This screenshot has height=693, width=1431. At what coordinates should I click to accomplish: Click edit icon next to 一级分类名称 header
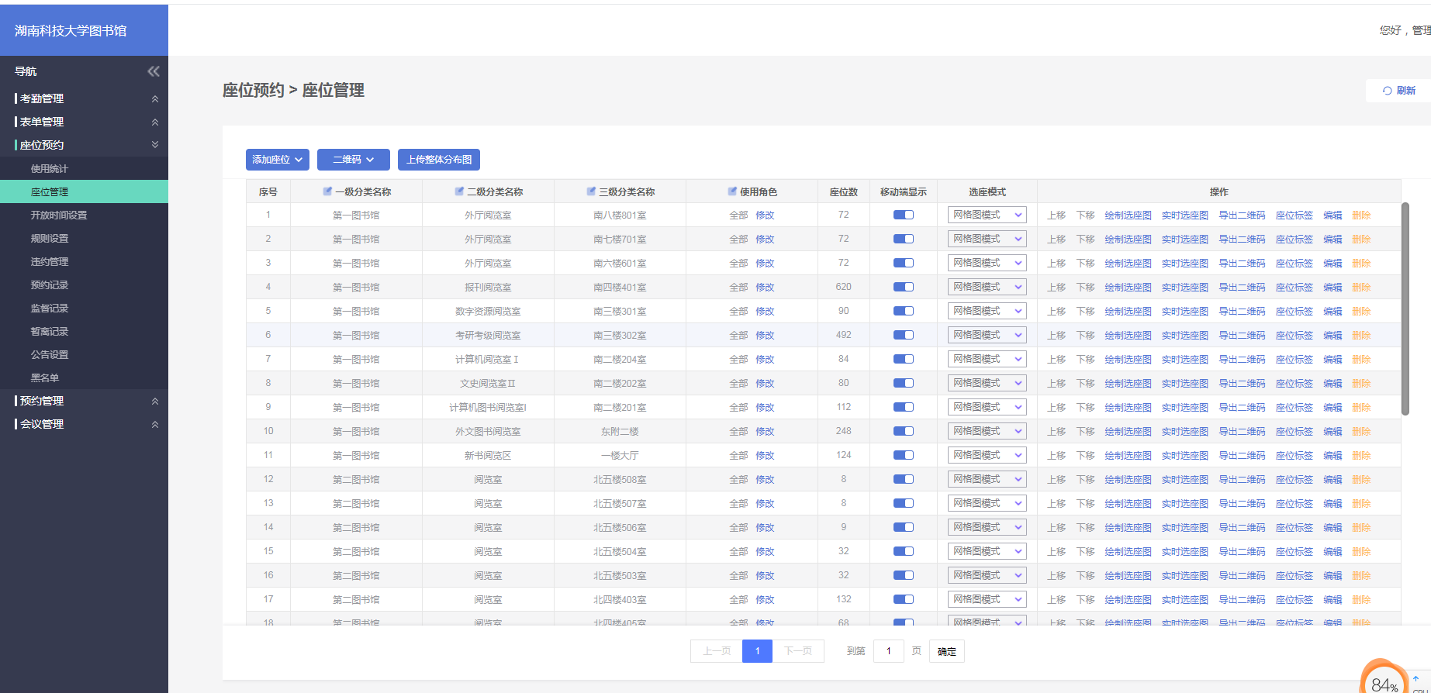(327, 191)
